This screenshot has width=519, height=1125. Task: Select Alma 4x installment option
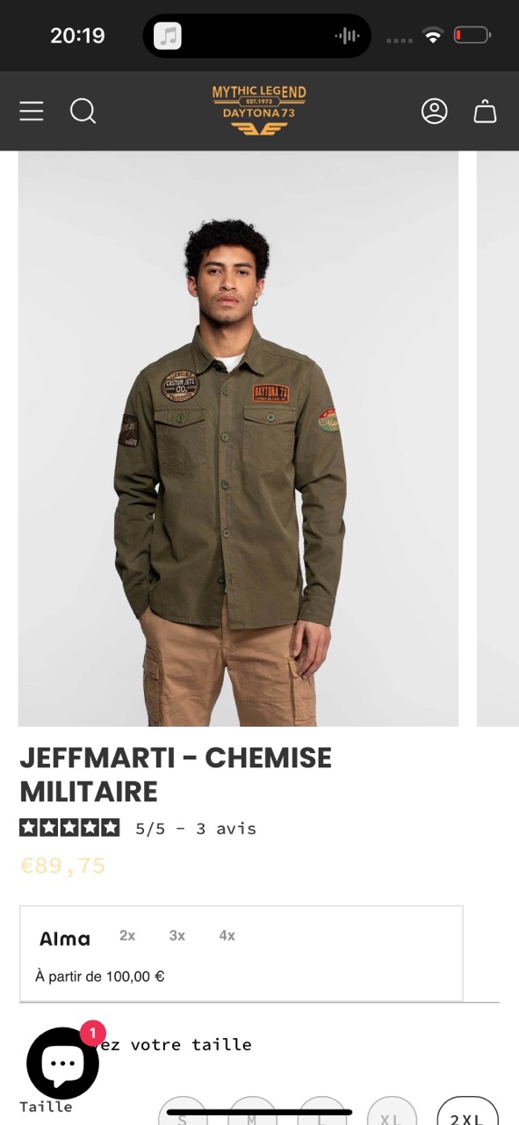227,936
